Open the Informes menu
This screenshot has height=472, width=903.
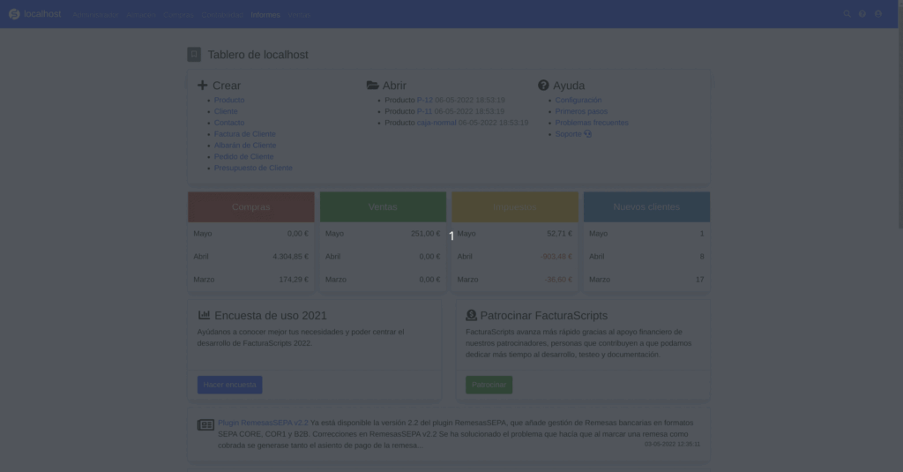(x=265, y=15)
